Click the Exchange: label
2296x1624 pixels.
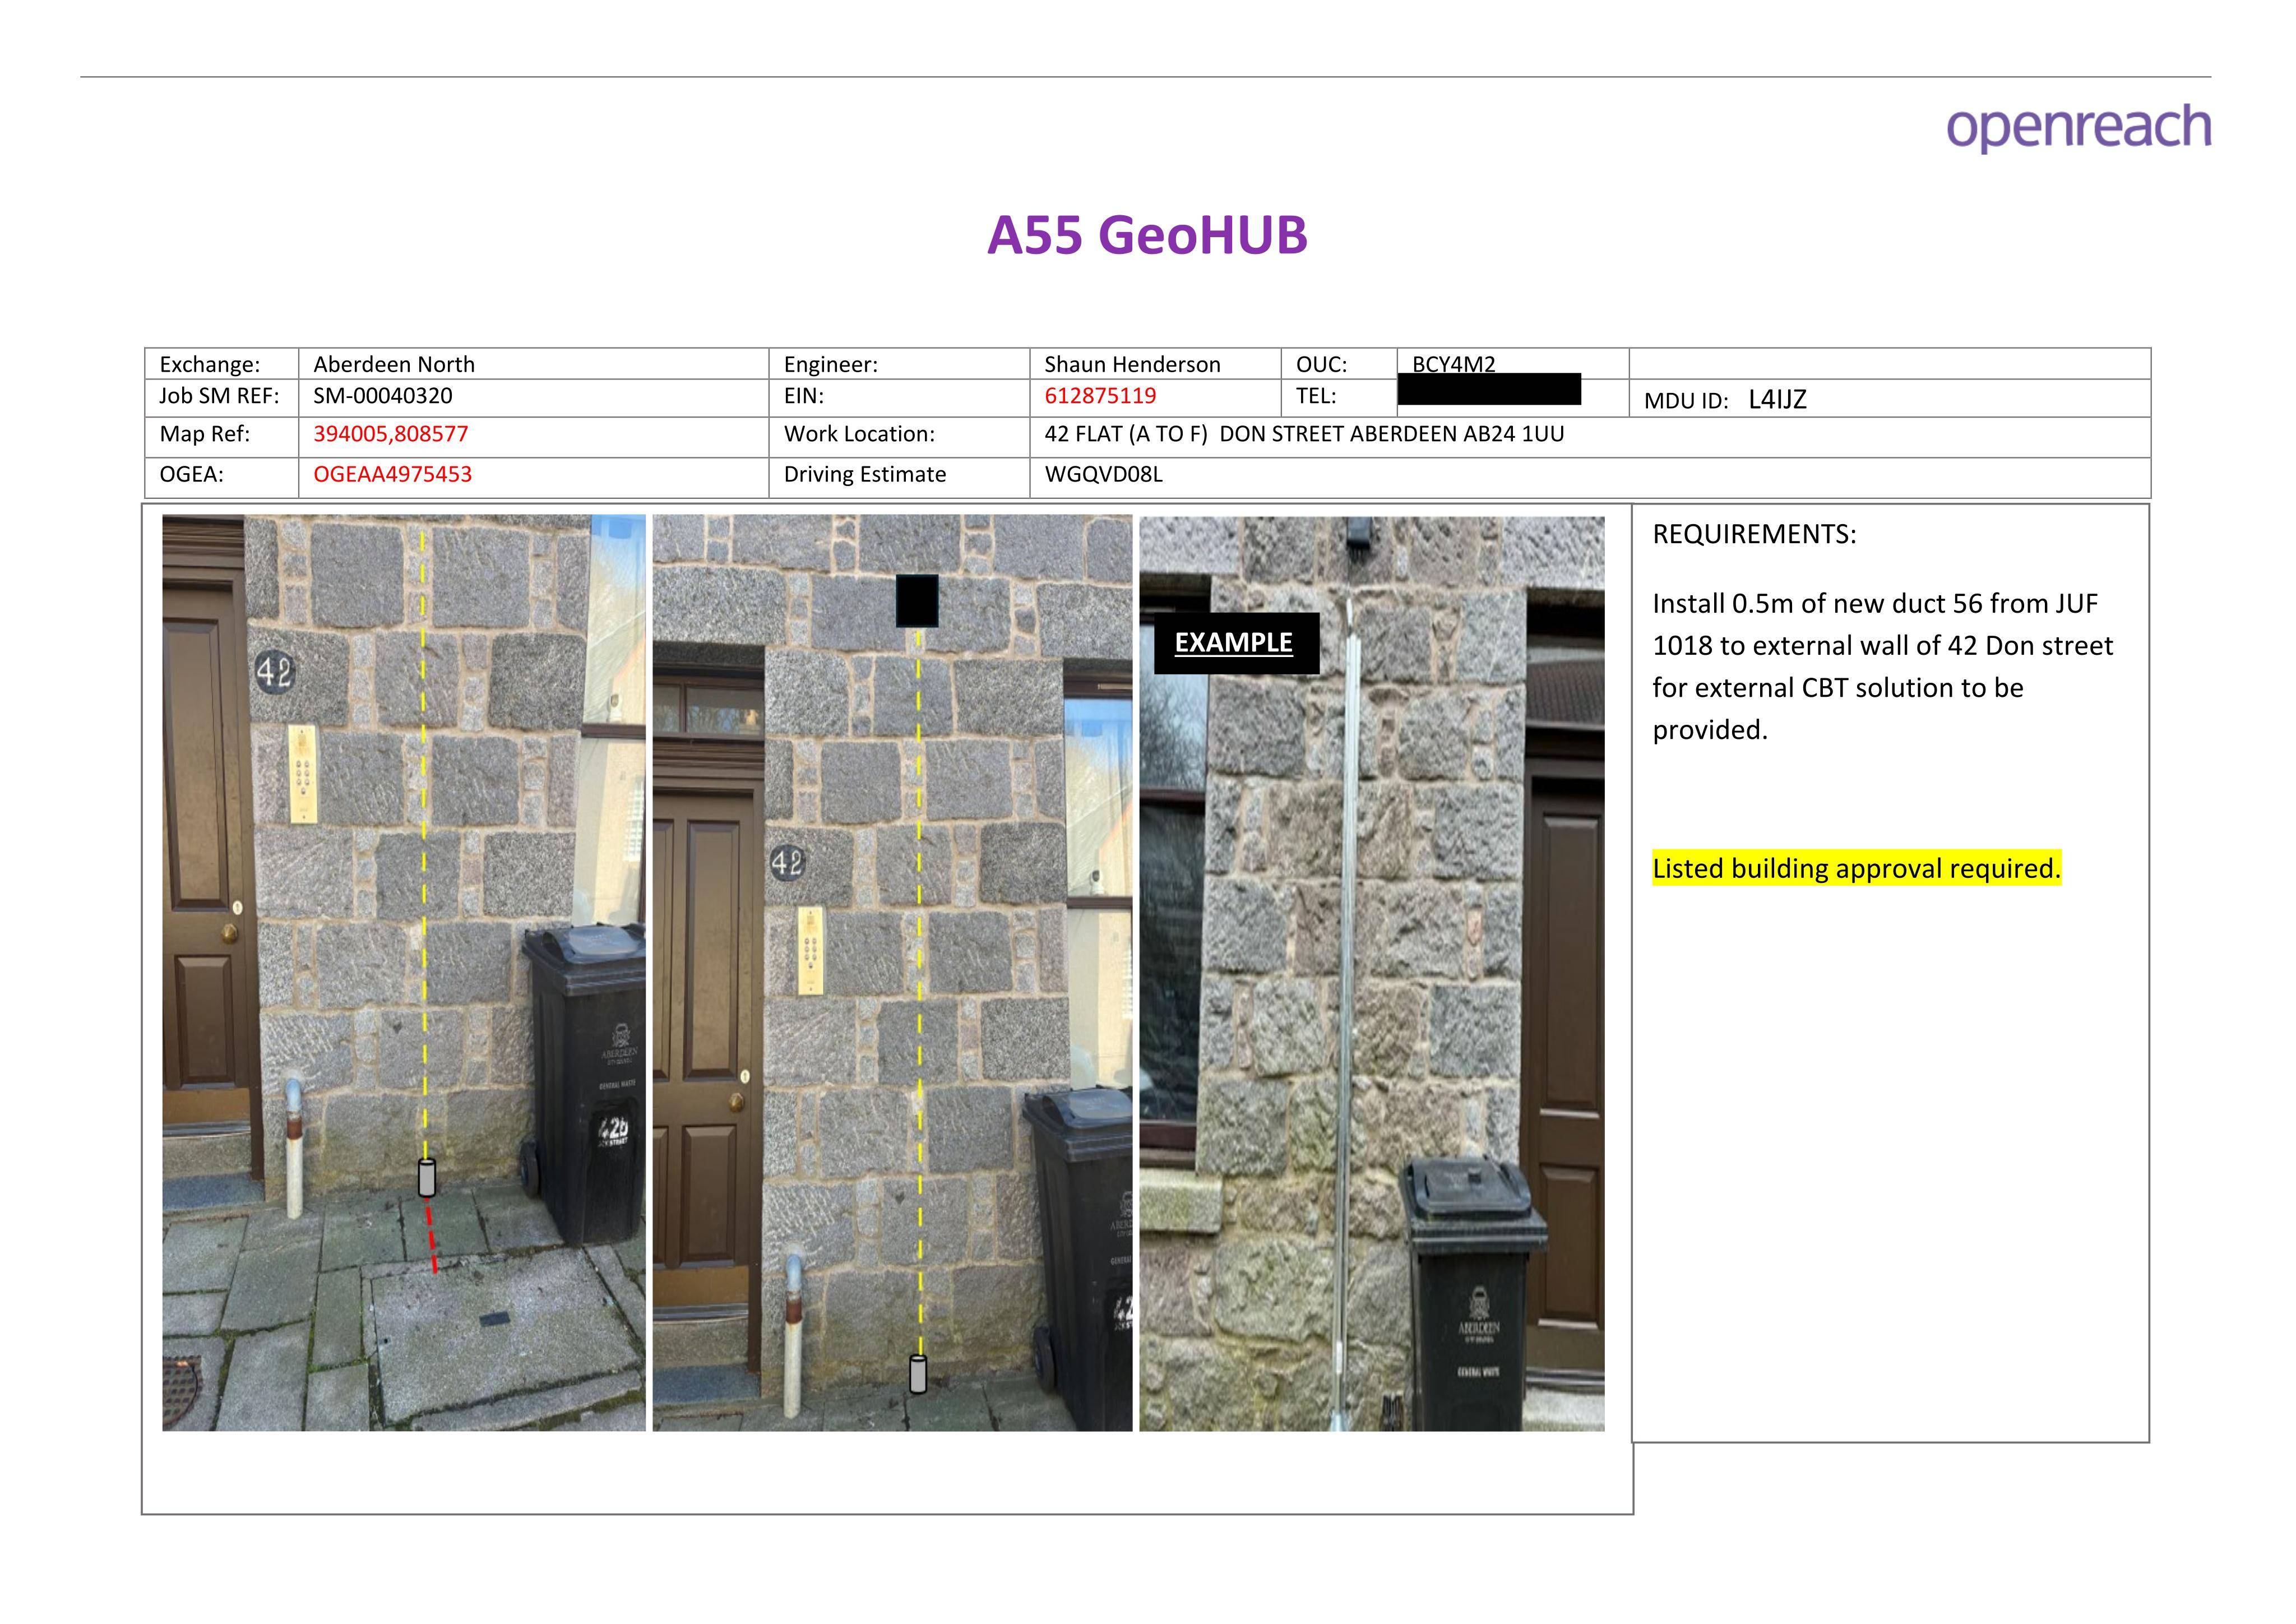point(210,364)
